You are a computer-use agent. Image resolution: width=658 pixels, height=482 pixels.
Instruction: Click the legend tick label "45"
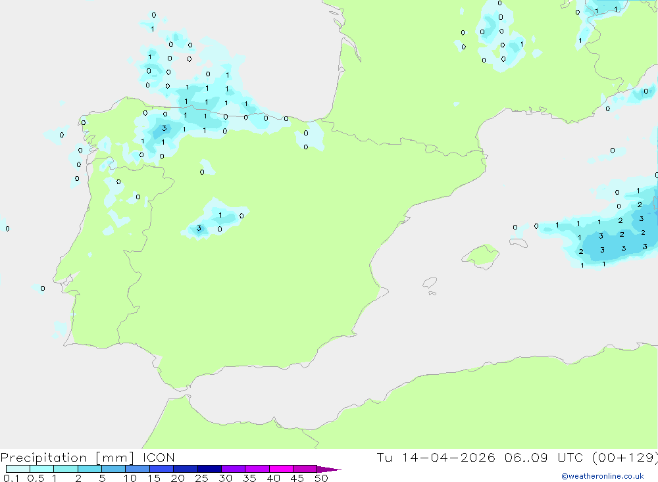(x=297, y=478)
